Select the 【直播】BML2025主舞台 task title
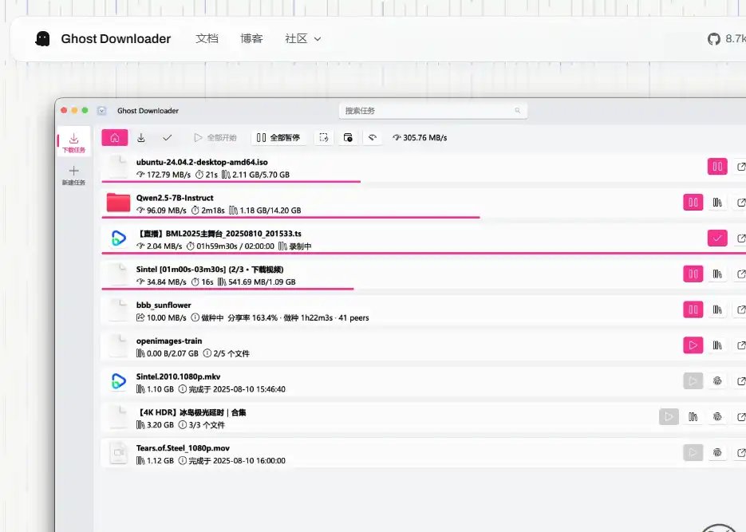 219,234
